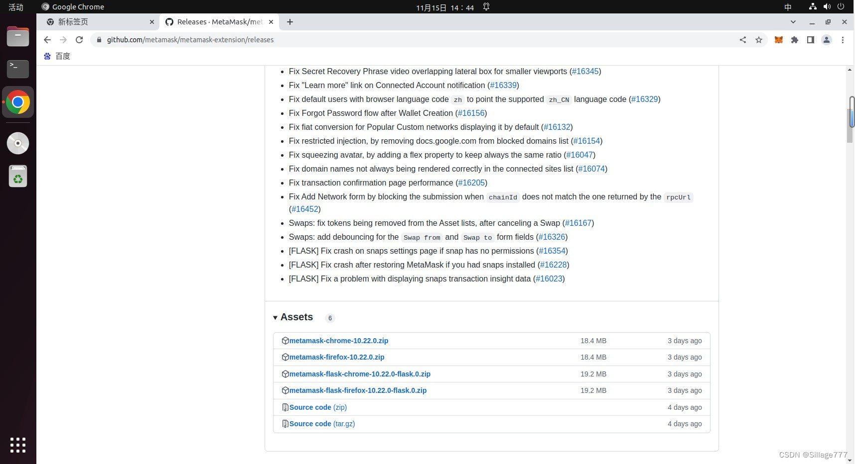Screen dimensions: 855x464
Task: Download metamask-flask-chrome-10.22.0-flask.0.zip
Action: pos(360,374)
